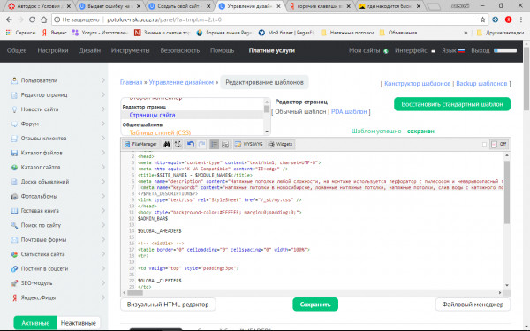This screenshot has height=331, width=530.
Task: Select Таблица стилей (CSS) template
Action: [160, 132]
